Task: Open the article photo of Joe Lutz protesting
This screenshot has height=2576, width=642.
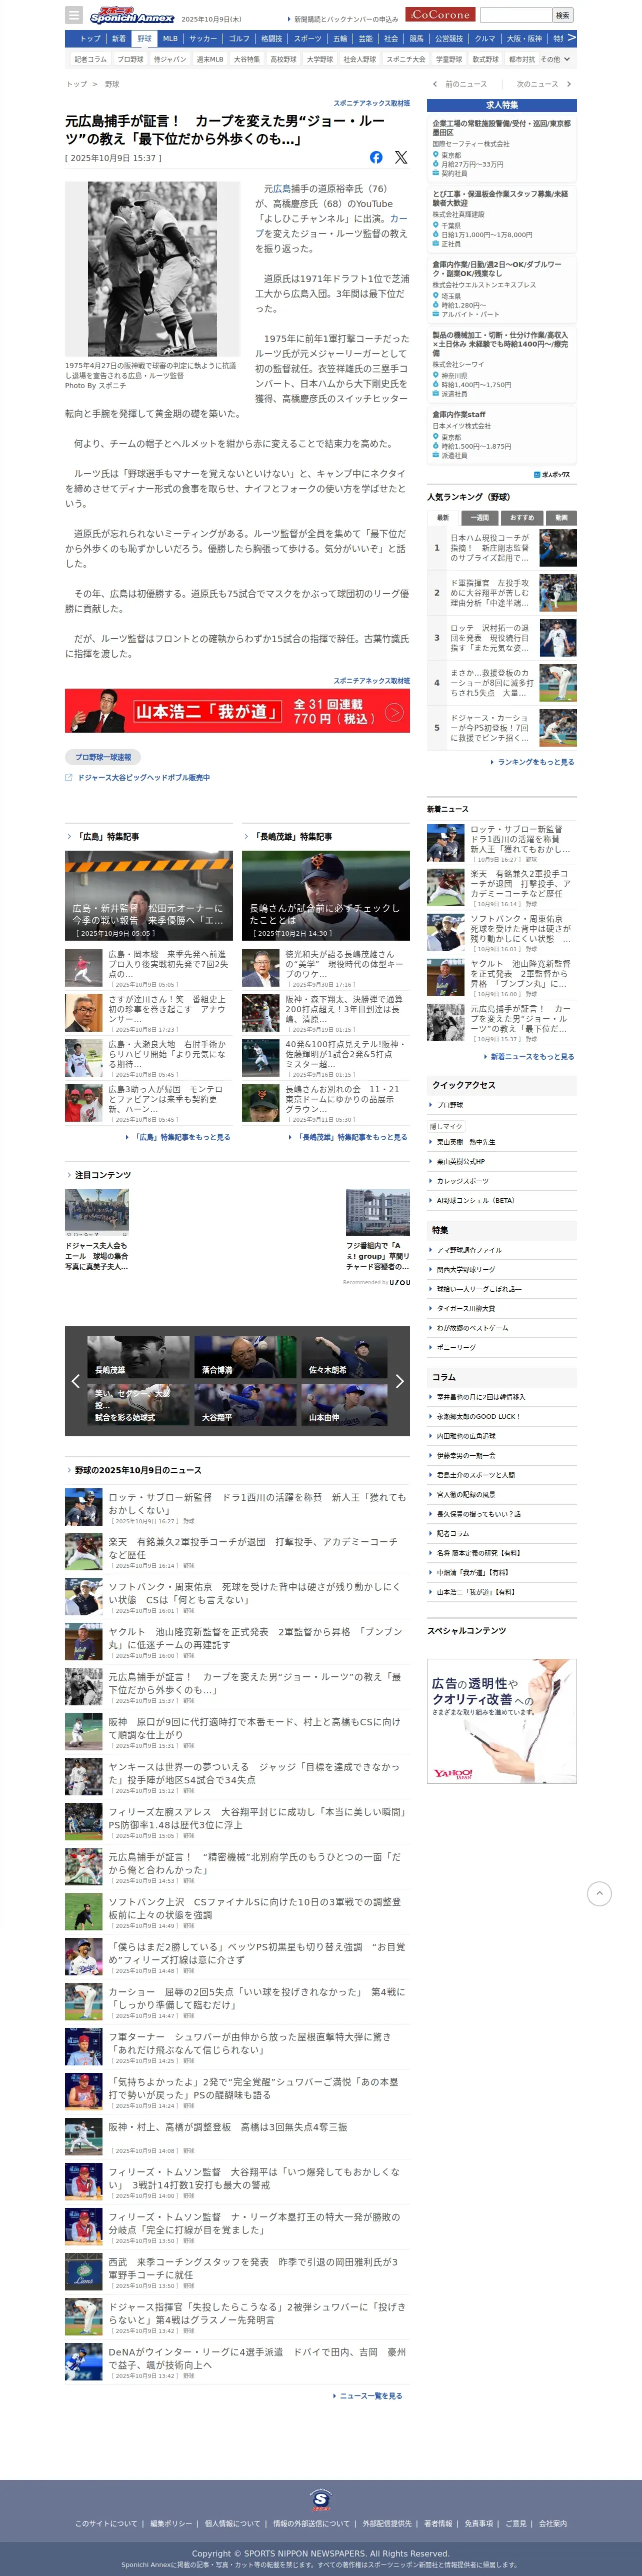Action: coord(152,269)
